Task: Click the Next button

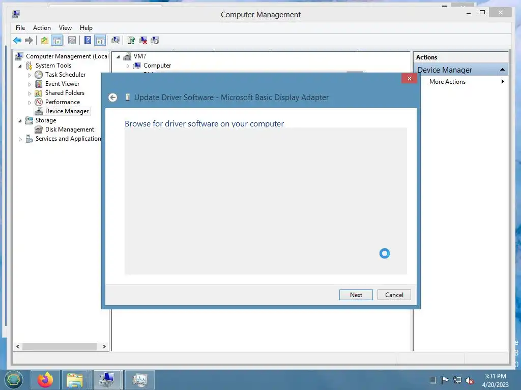Action: pyautogui.click(x=356, y=295)
